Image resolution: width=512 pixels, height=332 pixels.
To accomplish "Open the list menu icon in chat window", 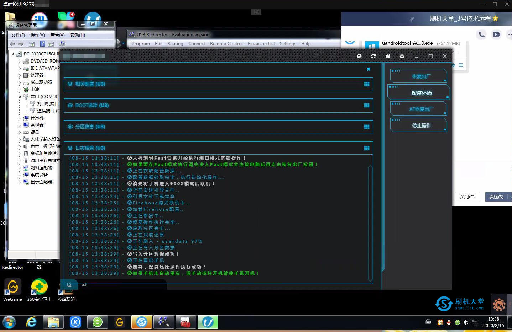I will (x=461, y=65).
